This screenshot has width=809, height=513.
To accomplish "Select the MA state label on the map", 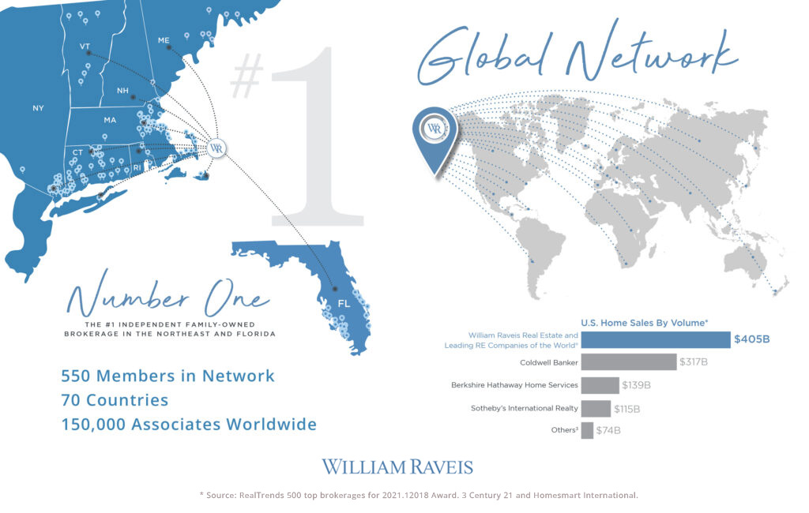I will 110,120.
